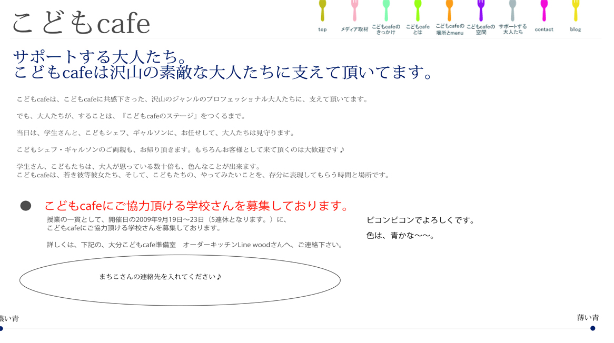The height and width of the screenshot is (343, 614).
Task: Click the magenta spoon icon above contact
Action: click(x=544, y=9)
